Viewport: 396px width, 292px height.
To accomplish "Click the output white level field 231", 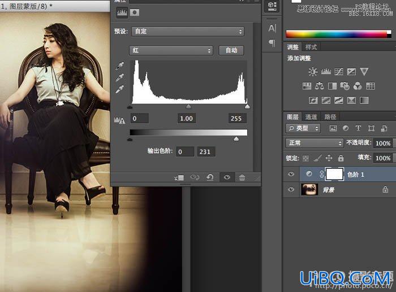I will 206,152.
